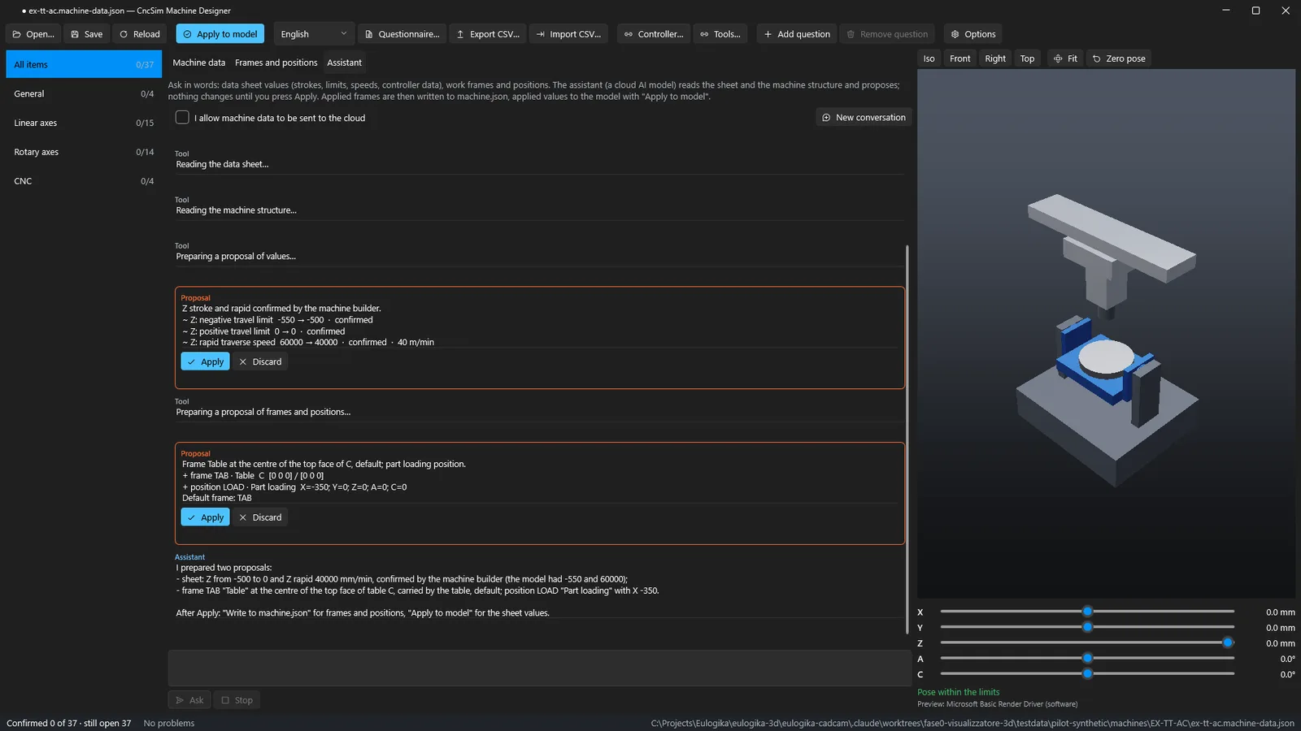Open the Options settings
The height and width of the screenshot is (731, 1301).
tap(973, 34)
